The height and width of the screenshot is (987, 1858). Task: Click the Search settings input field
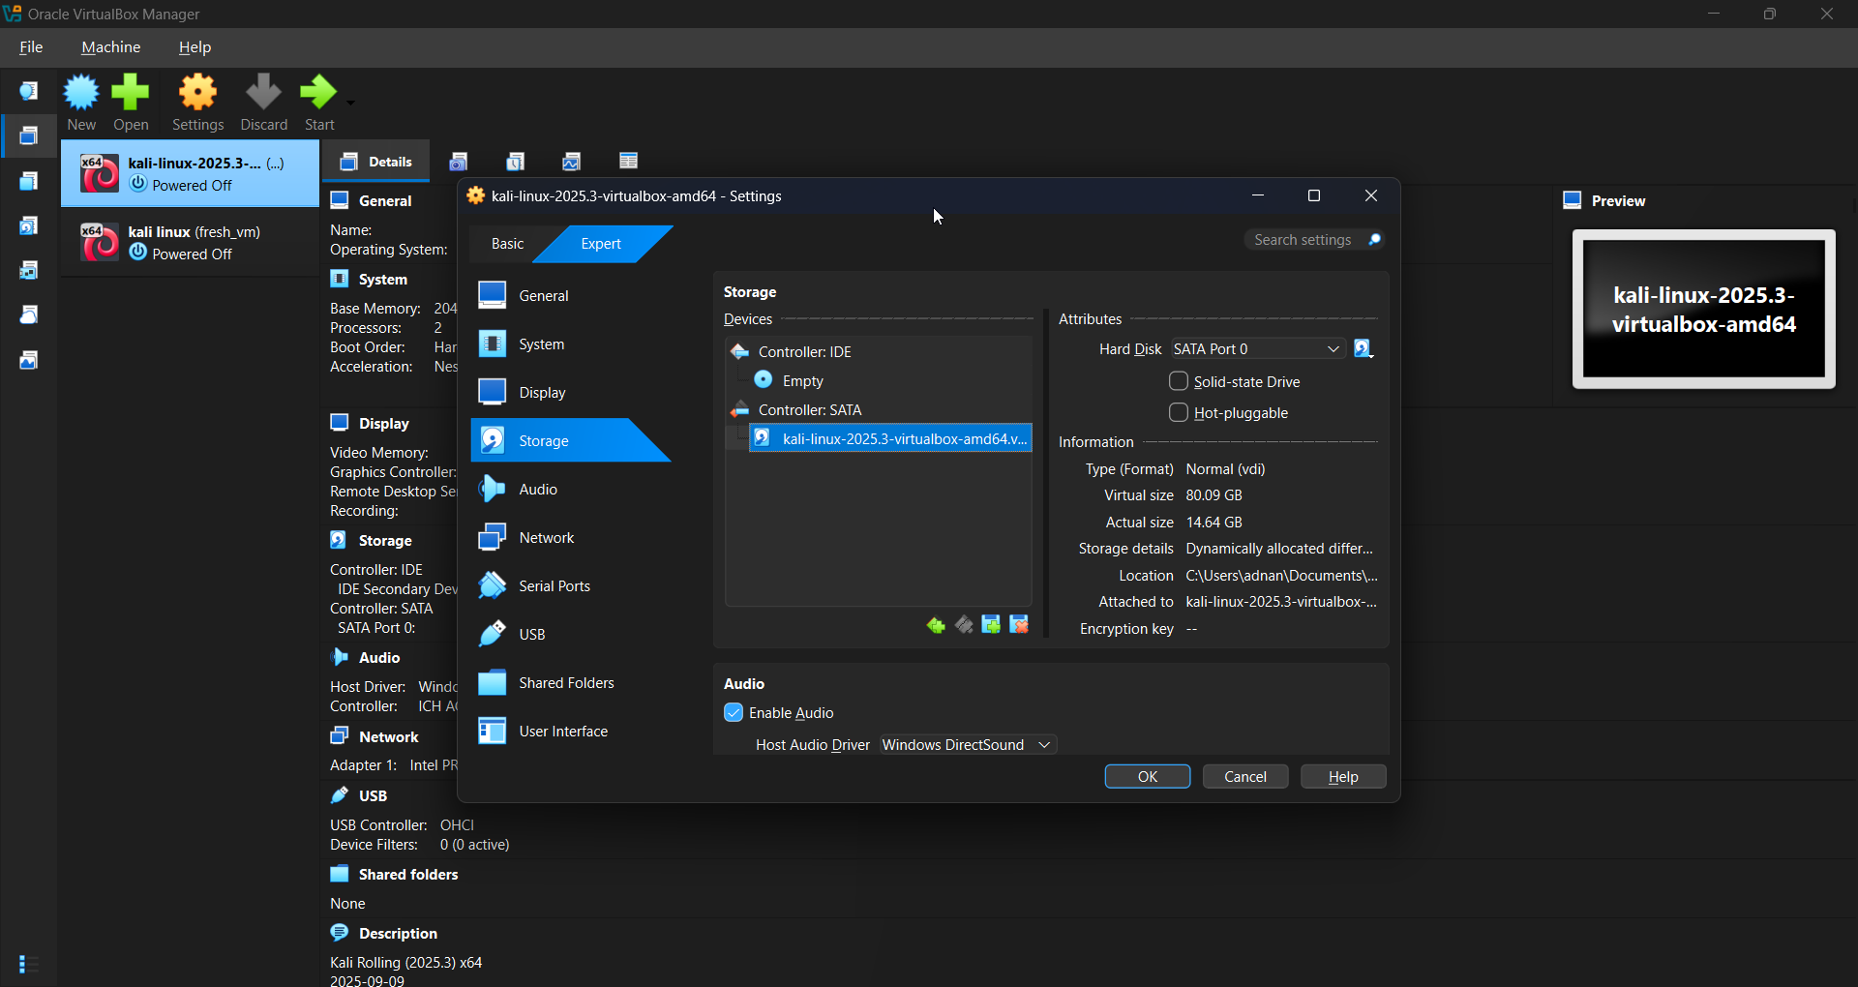coord(1303,240)
